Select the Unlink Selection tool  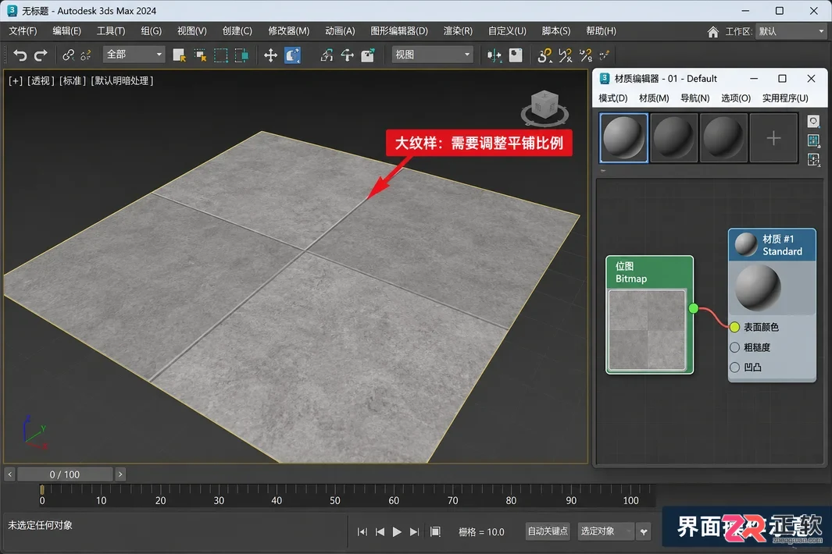pos(85,55)
